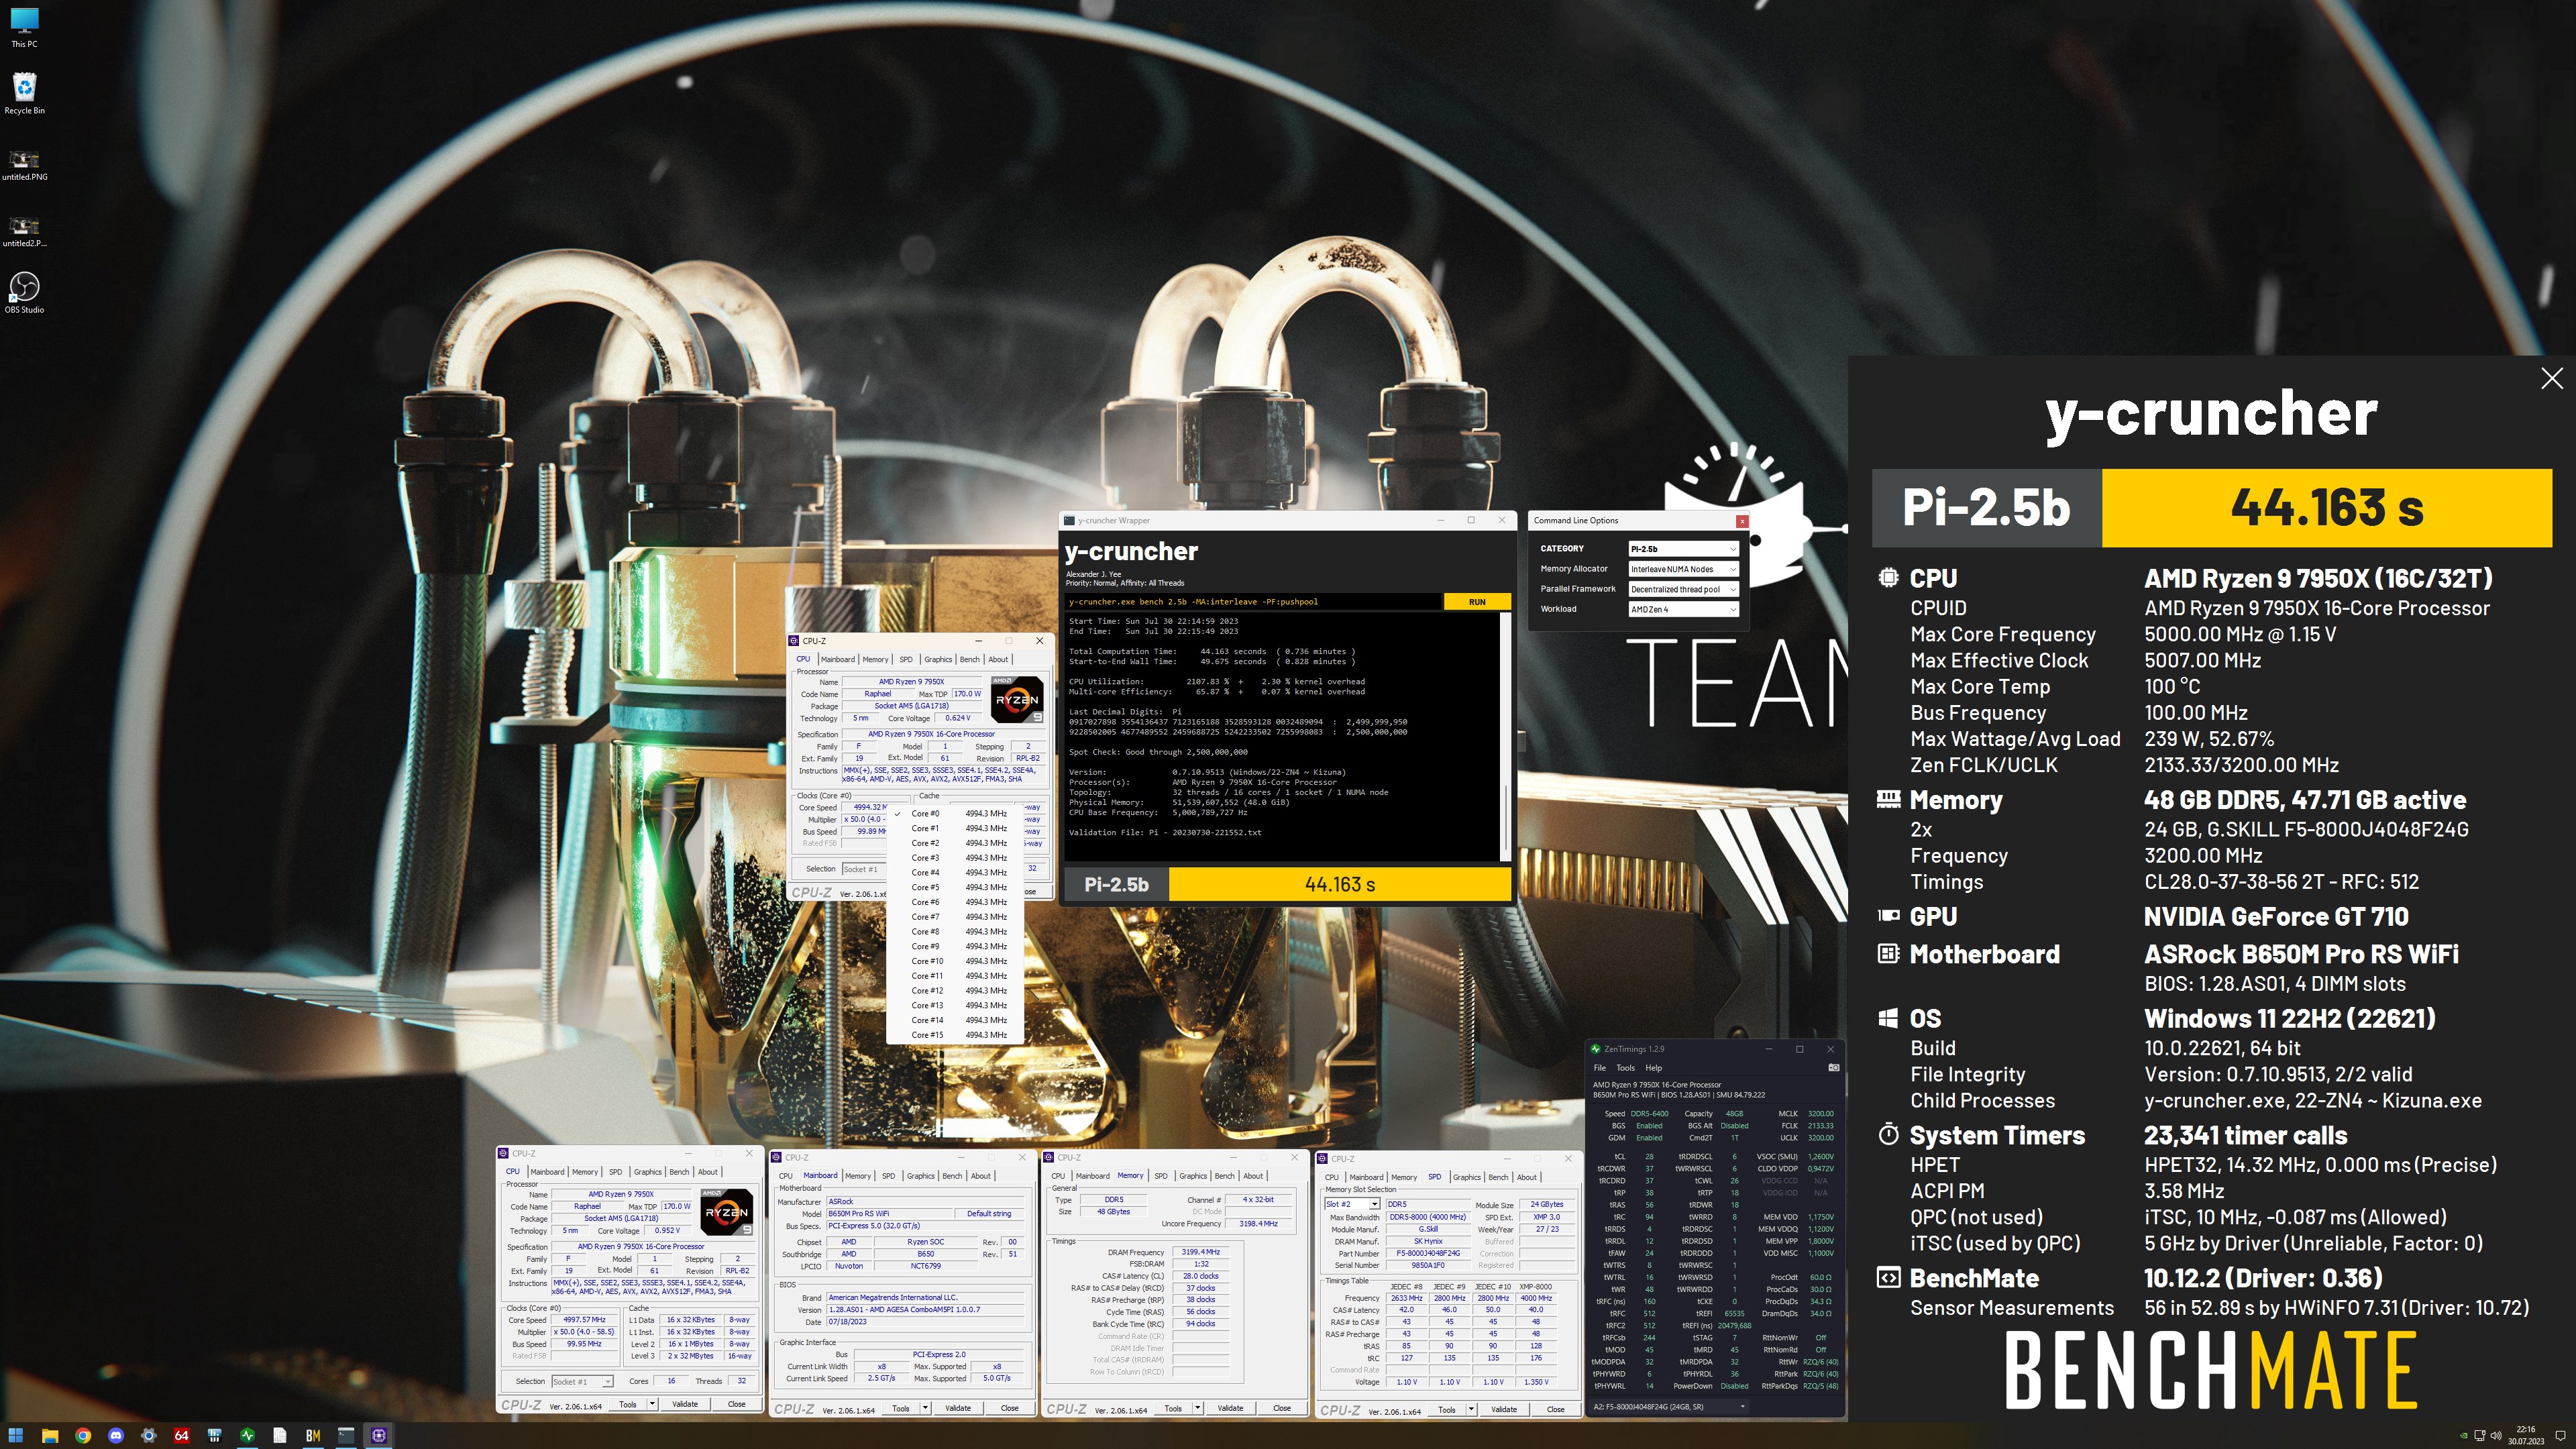Switch to Mainboard tab in upper CPU-Z window
The image size is (2576, 1449).
(x=838, y=659)
